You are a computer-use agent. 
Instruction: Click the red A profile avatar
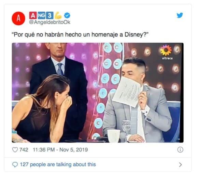(18, 18)
